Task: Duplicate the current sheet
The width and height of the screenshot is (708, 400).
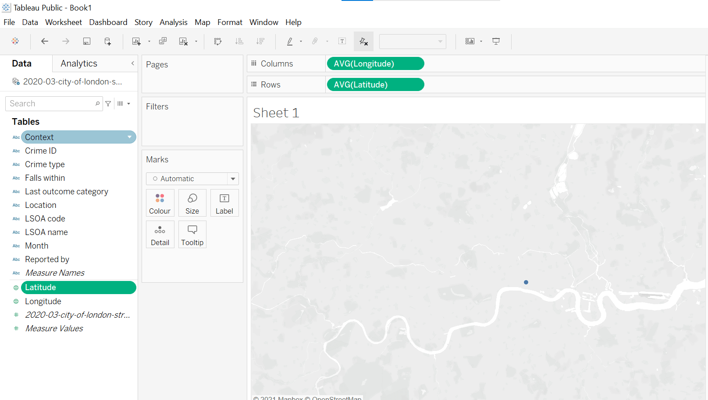Action: pos(163,41)
